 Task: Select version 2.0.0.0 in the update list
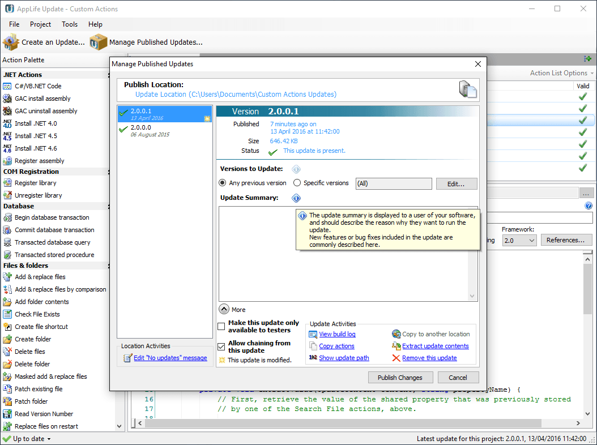164,131
